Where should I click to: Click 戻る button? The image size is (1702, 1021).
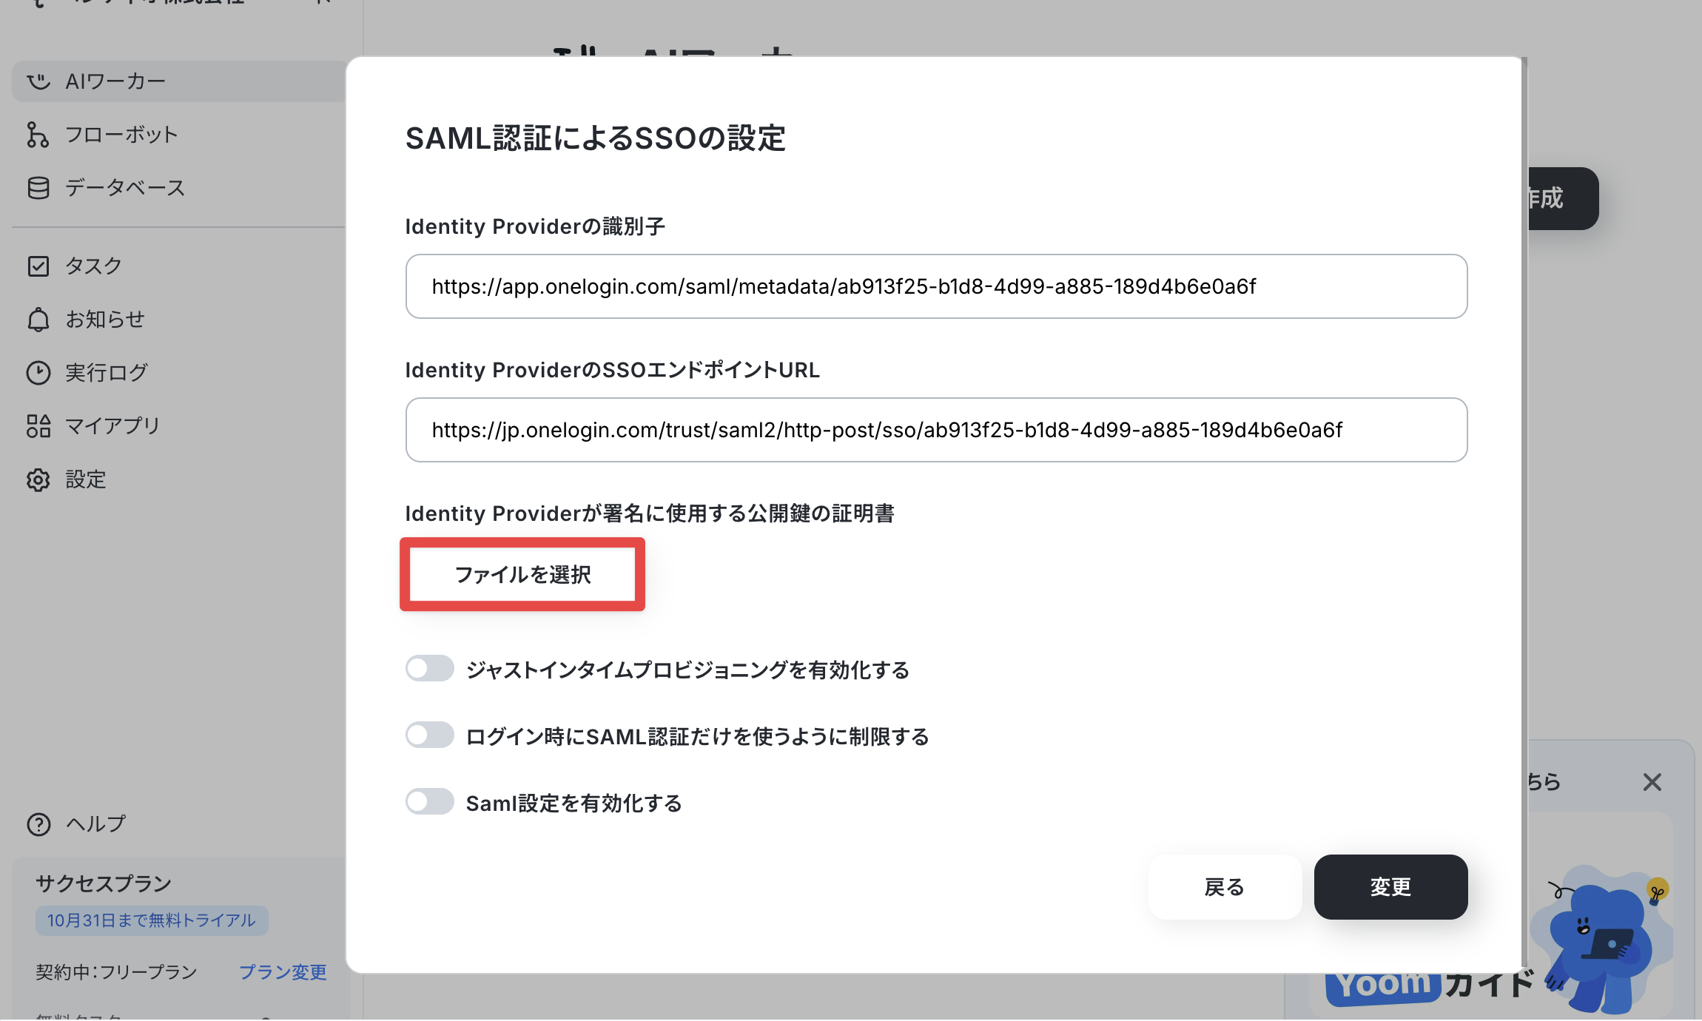pos(1225,887)
